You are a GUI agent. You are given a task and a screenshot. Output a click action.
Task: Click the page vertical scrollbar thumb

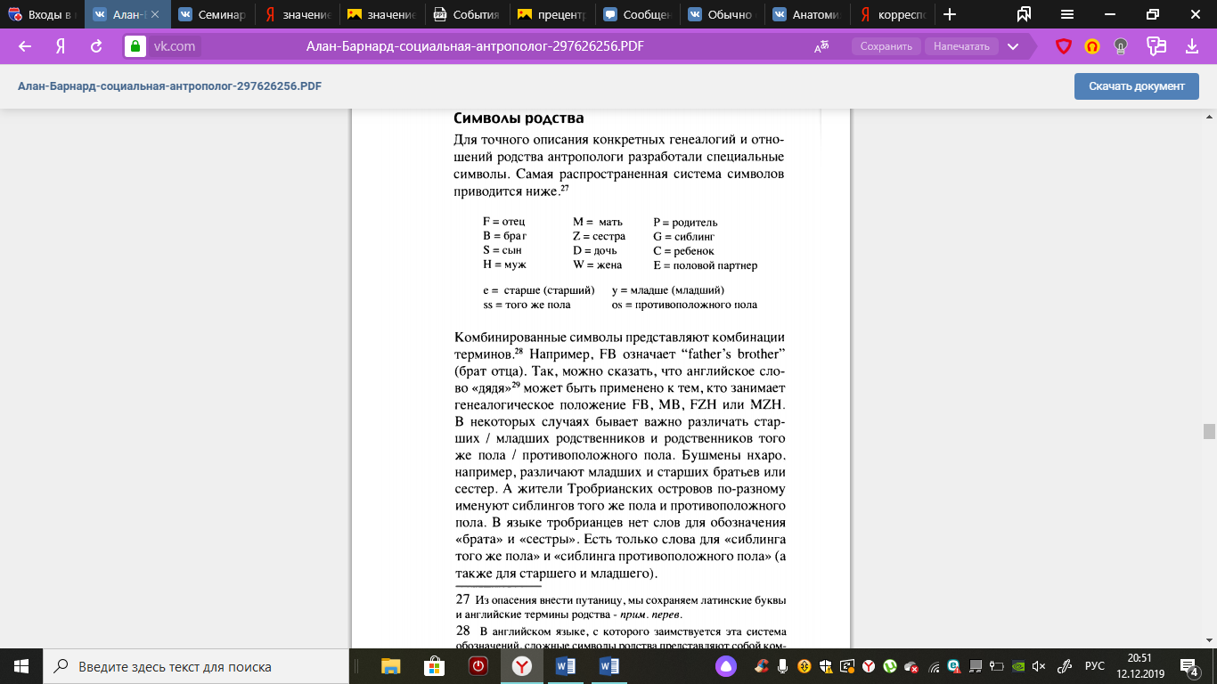(x=1209, y=432)
